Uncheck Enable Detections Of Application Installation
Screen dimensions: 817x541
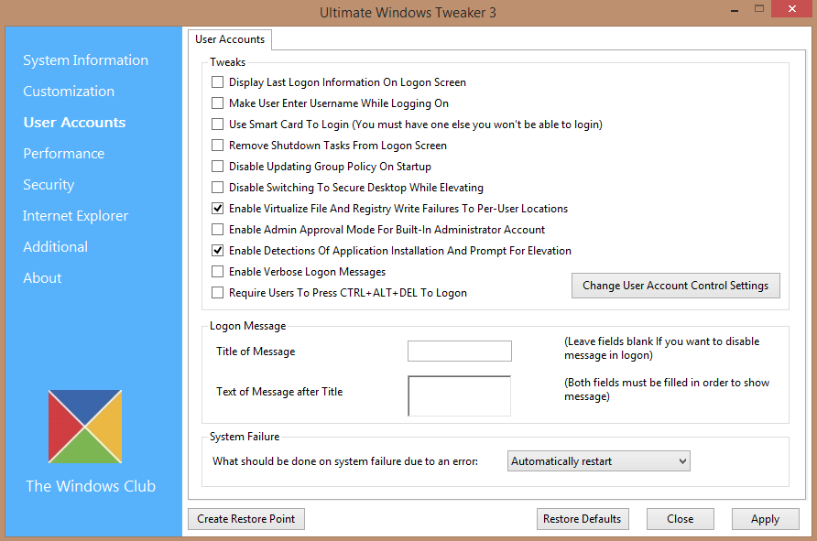(x=217, y=251)
